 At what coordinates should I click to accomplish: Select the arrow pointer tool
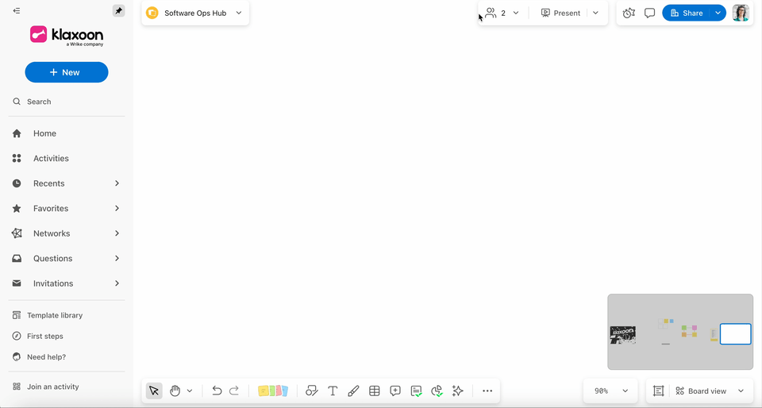(154, 391)
